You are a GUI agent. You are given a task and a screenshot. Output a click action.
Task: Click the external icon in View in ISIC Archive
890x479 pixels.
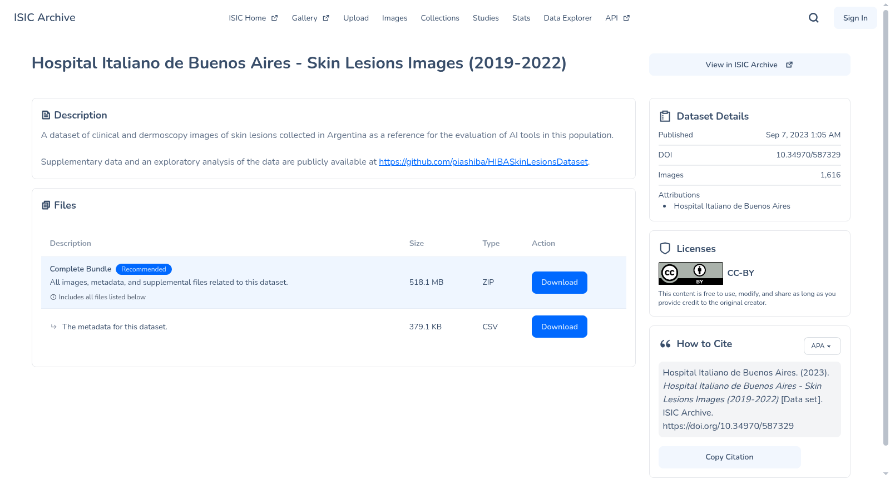point(789,65)
